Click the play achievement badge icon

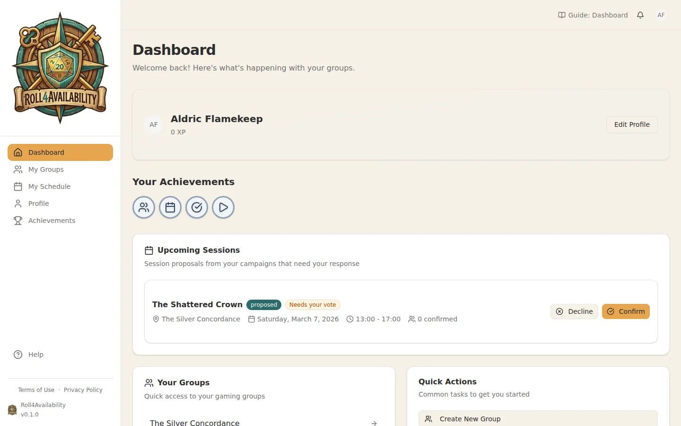[x=223, y=207]
